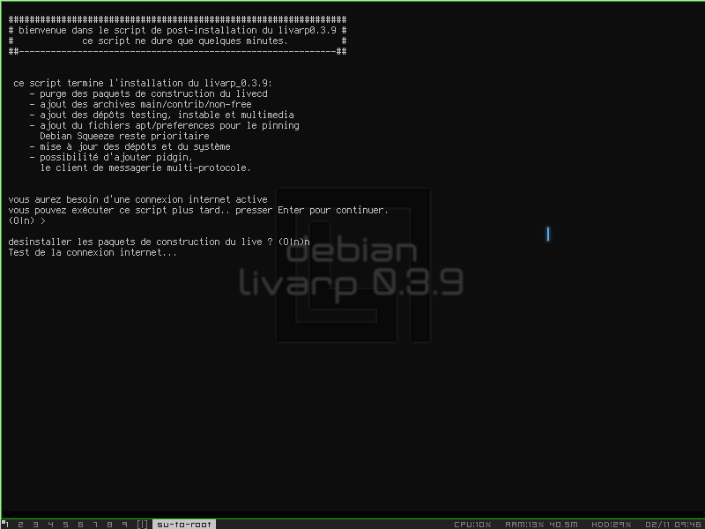Click 'Test de la connexion internet...' line
This screenshot has width=705, height=529.
[93, 252]
